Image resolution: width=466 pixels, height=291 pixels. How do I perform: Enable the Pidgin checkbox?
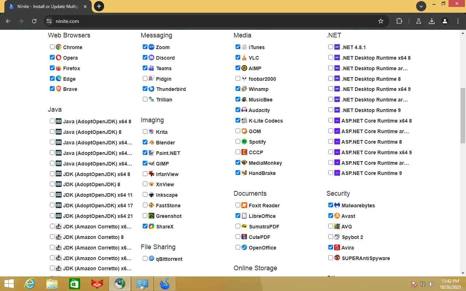pyautogui.click(x=145, y=79)
